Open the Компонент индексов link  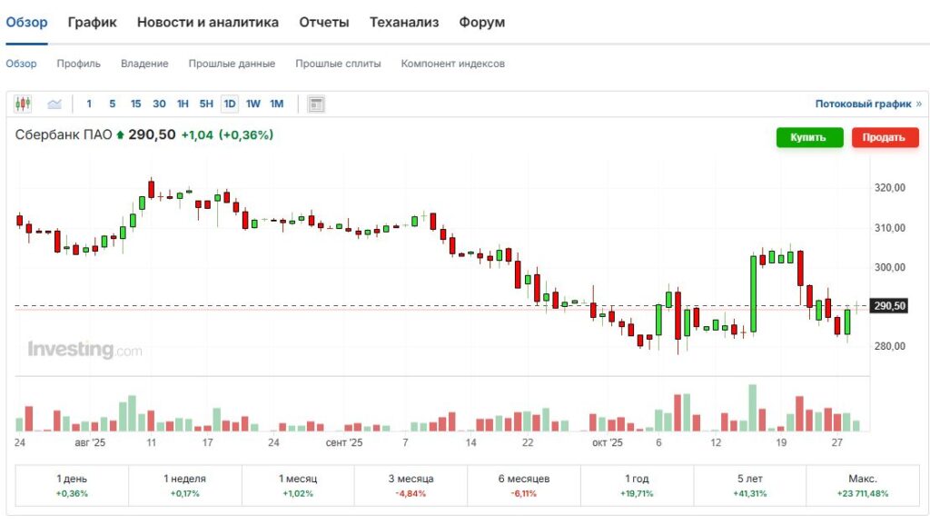point(452,64)
